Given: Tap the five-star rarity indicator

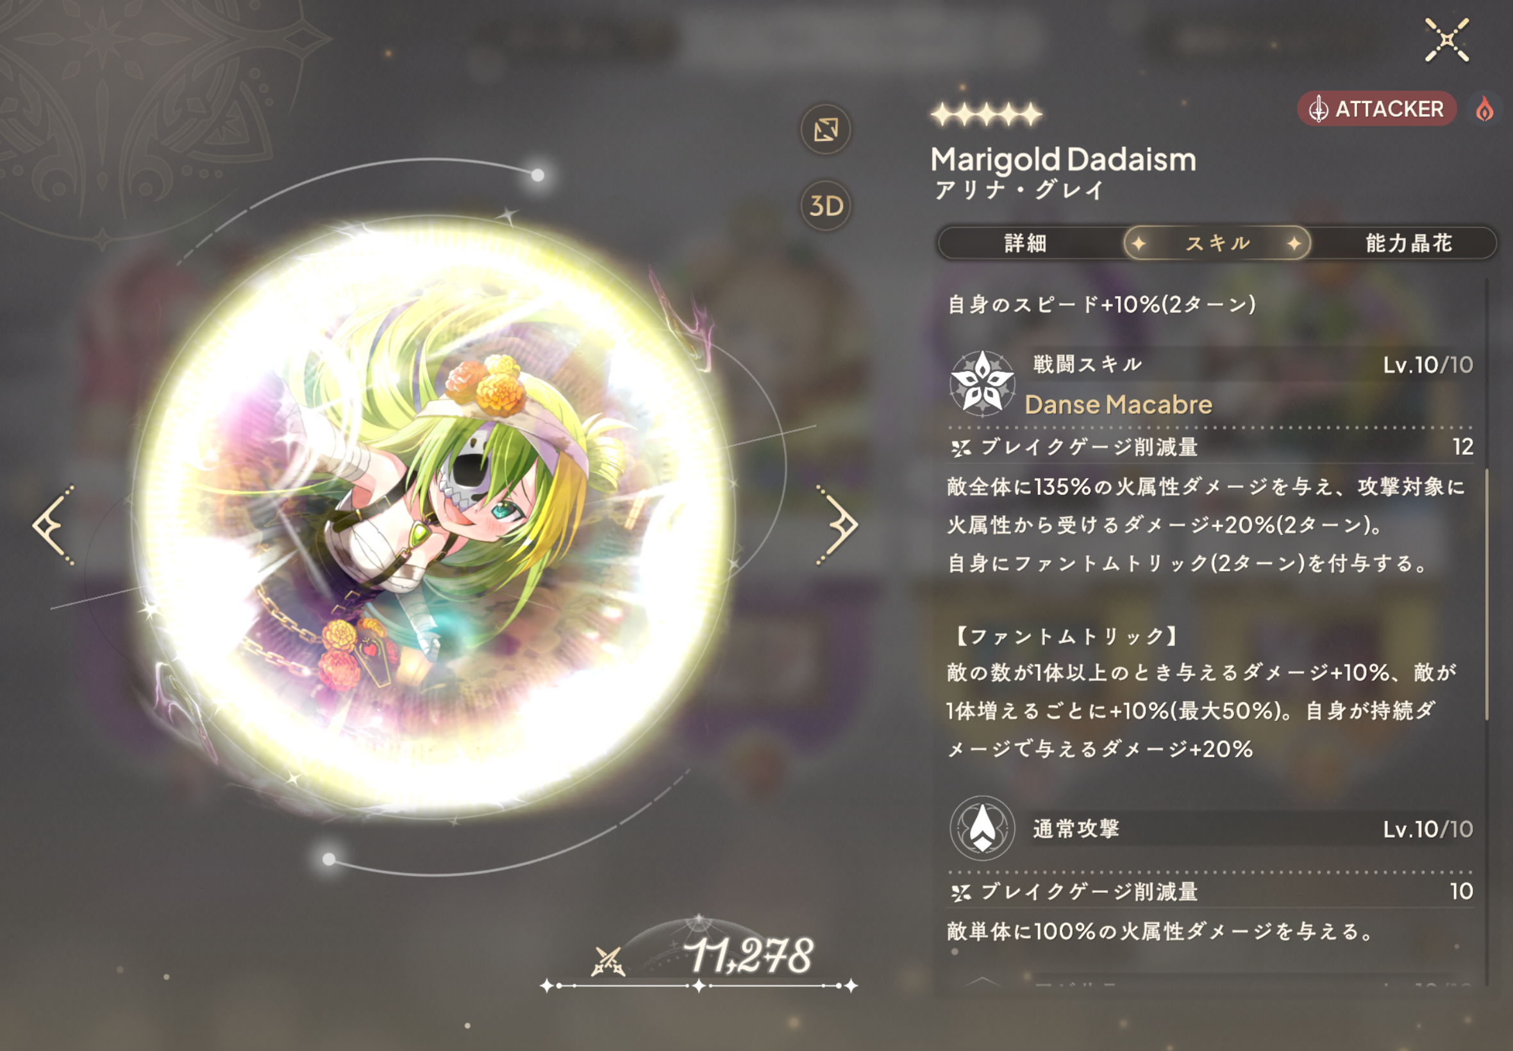Looking at the screenshot, I should tap(986, 115).
